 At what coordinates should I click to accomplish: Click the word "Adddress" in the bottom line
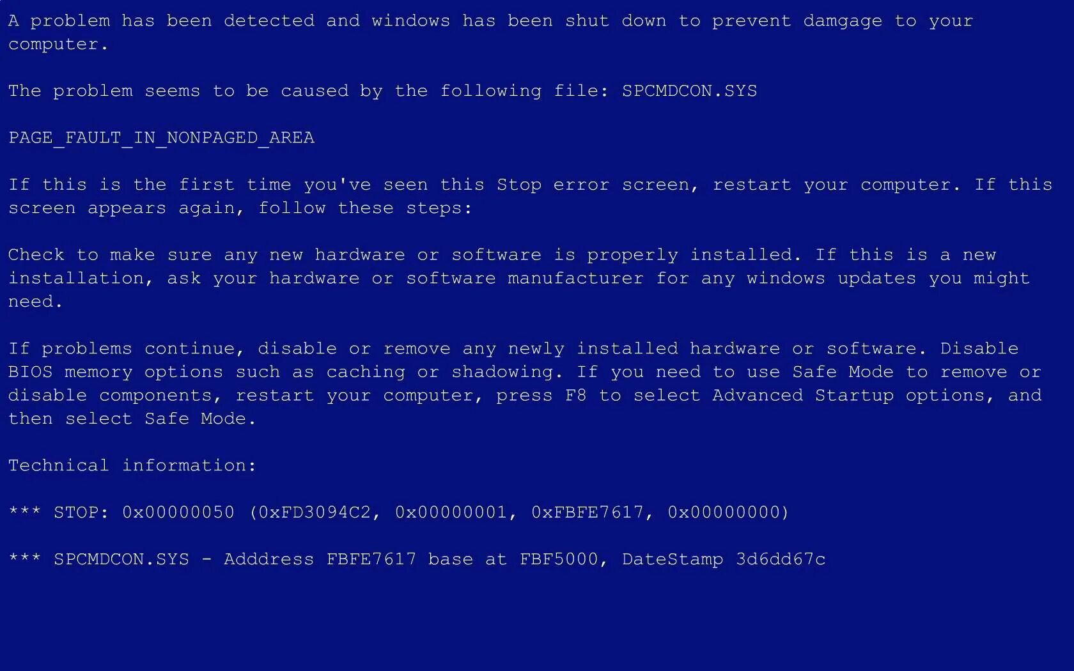269,559
